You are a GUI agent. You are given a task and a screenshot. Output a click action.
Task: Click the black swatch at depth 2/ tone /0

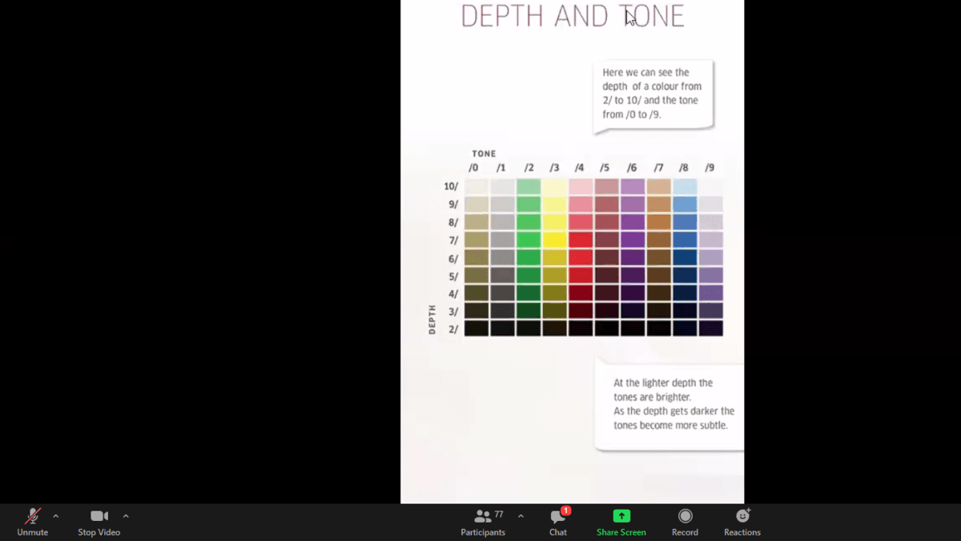476,329
